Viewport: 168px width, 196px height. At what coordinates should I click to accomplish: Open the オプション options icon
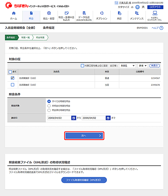point(102,13)
